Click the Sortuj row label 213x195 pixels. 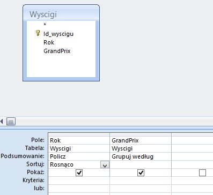35,164
